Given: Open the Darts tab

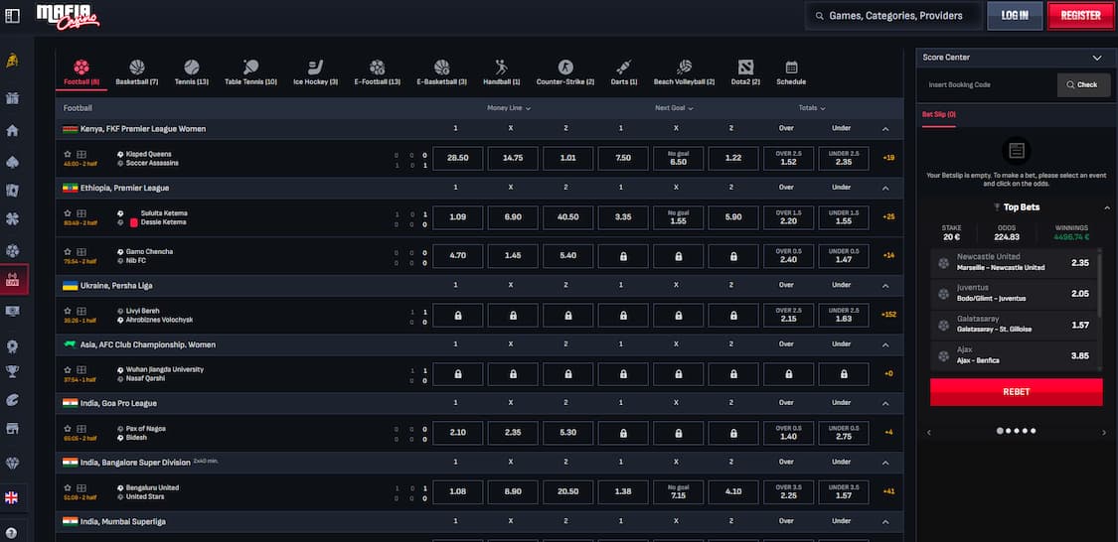Looking at the screenshot, I should click(624, 72).
